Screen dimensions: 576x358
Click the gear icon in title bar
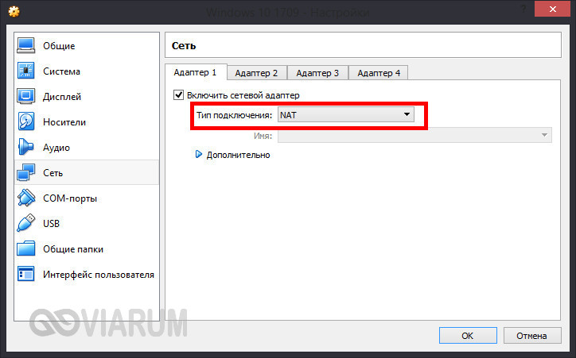click(14, 12)
